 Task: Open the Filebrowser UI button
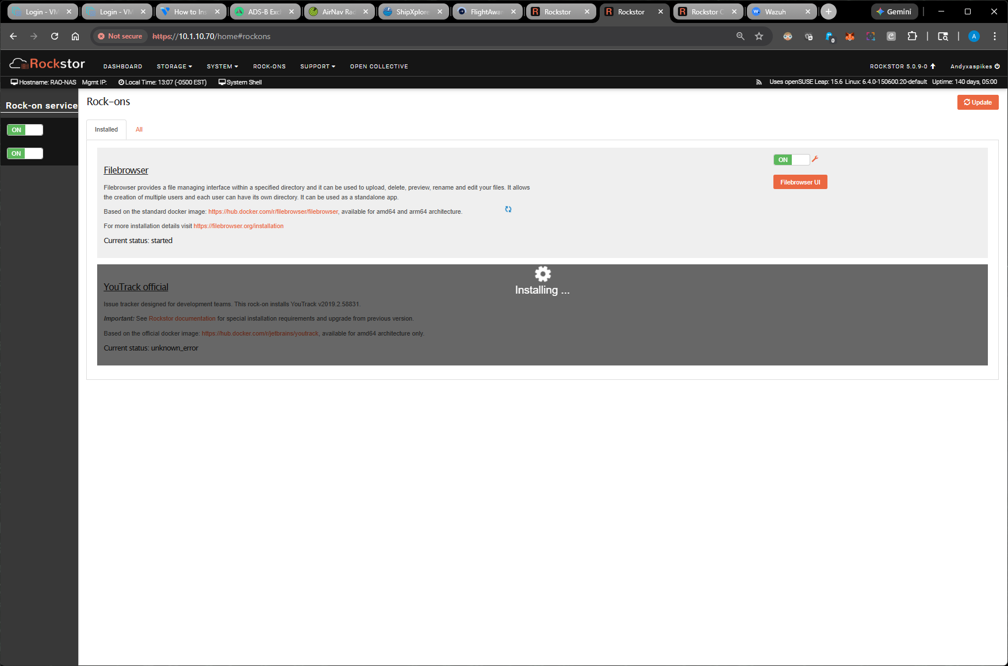click(x=800, y=182)
